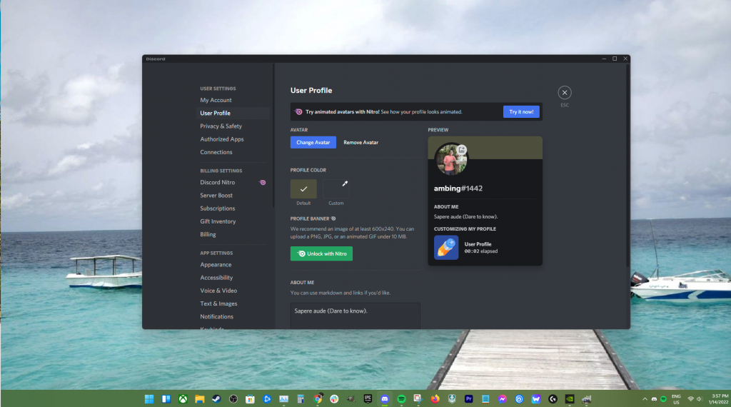This screenshot has height=407, width=731.
Task: Click the About Me text field
Action: [356, 316]
